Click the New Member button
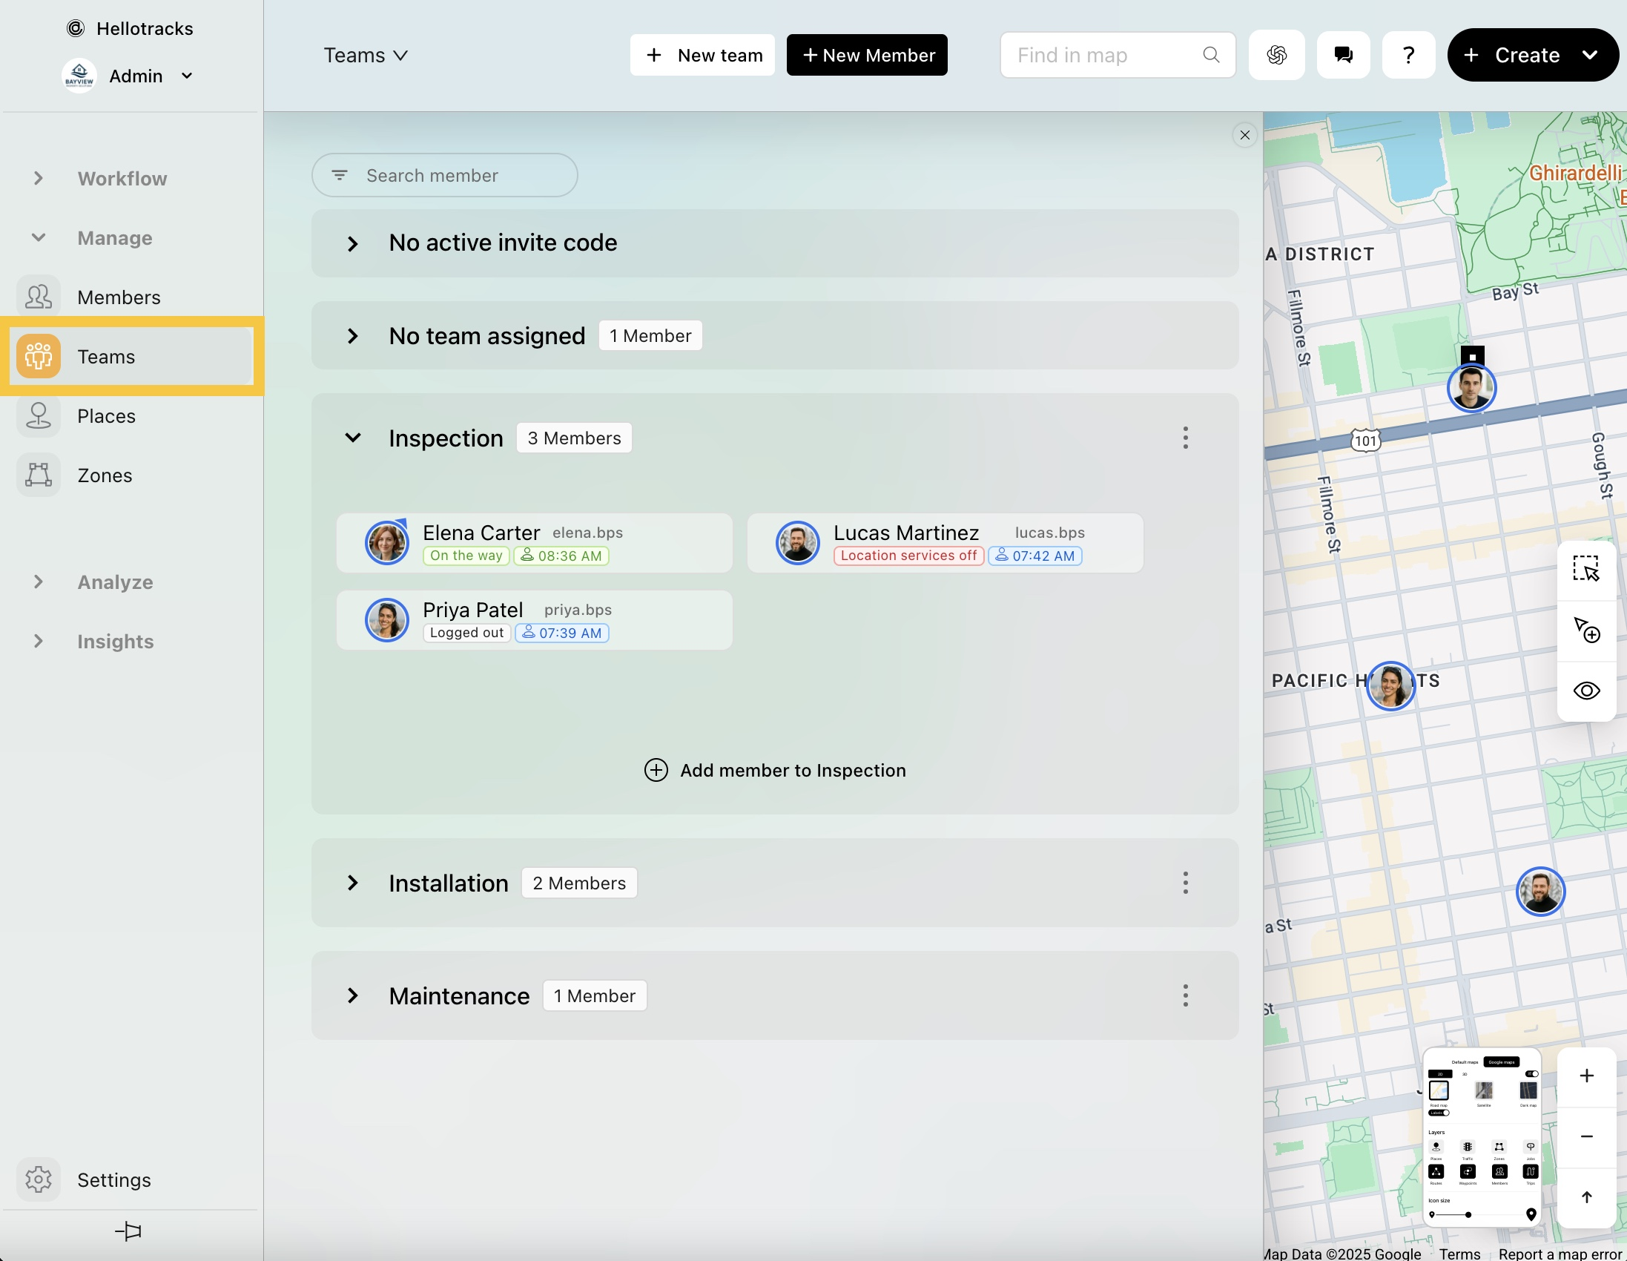Image resolution: width=1627 pixels, height=1261 pixels. (866, 55)
